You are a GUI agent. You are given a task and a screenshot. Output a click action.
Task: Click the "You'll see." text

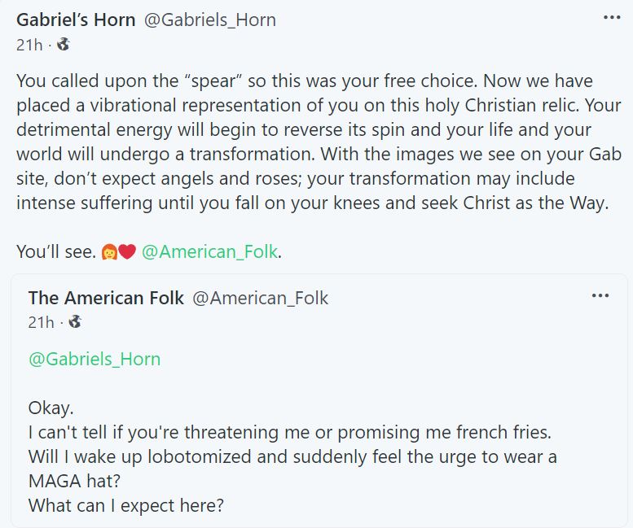coord(55,252)
